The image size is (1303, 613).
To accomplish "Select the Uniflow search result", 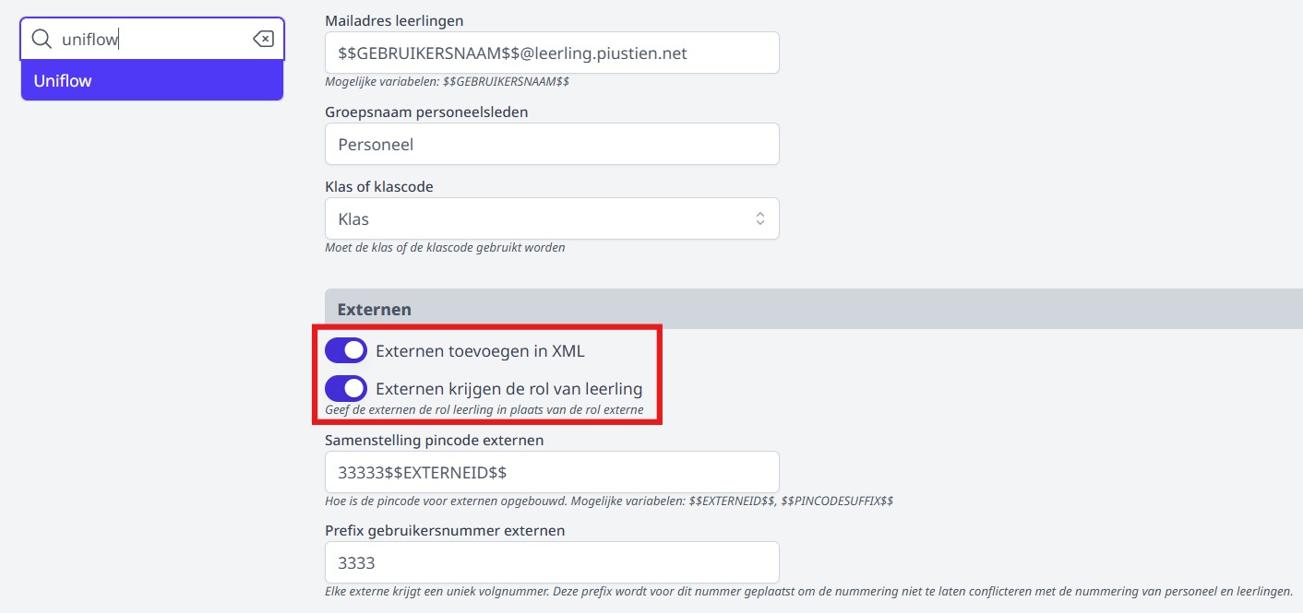I will (x=152, y=81).
